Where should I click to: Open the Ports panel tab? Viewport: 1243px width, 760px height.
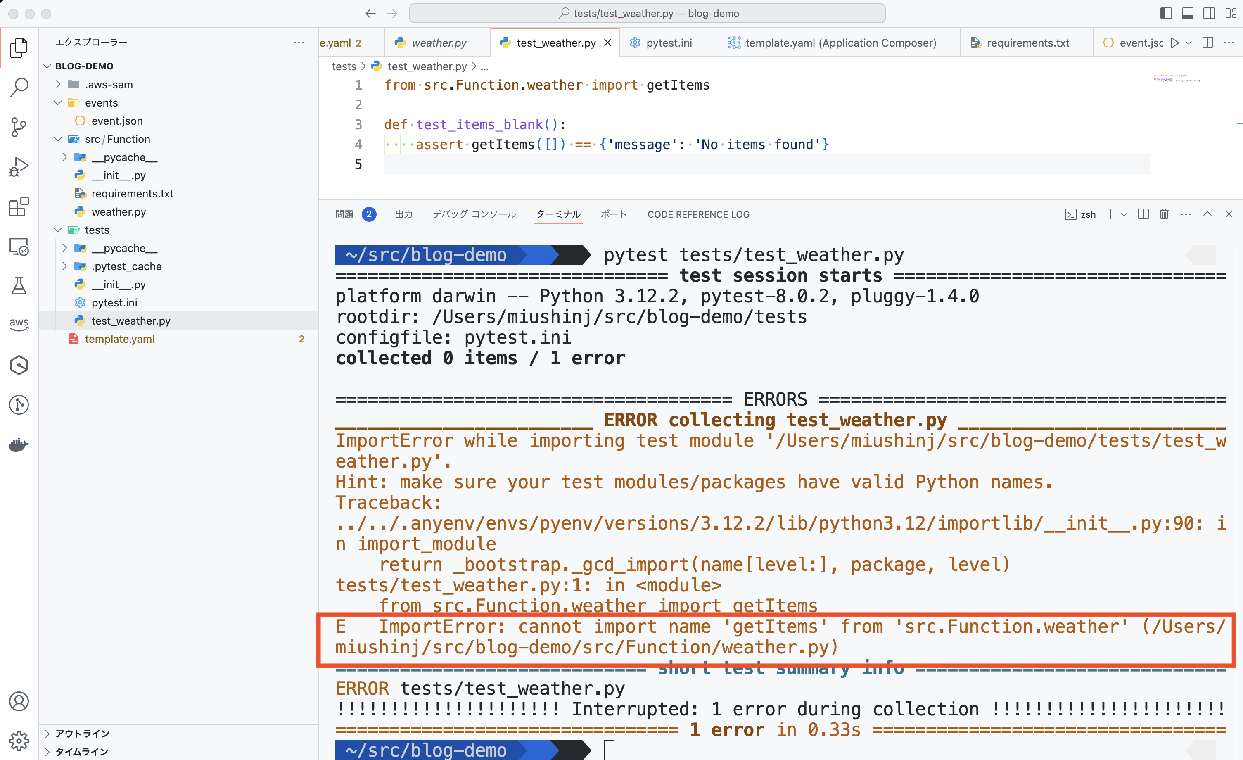point(613,214)
